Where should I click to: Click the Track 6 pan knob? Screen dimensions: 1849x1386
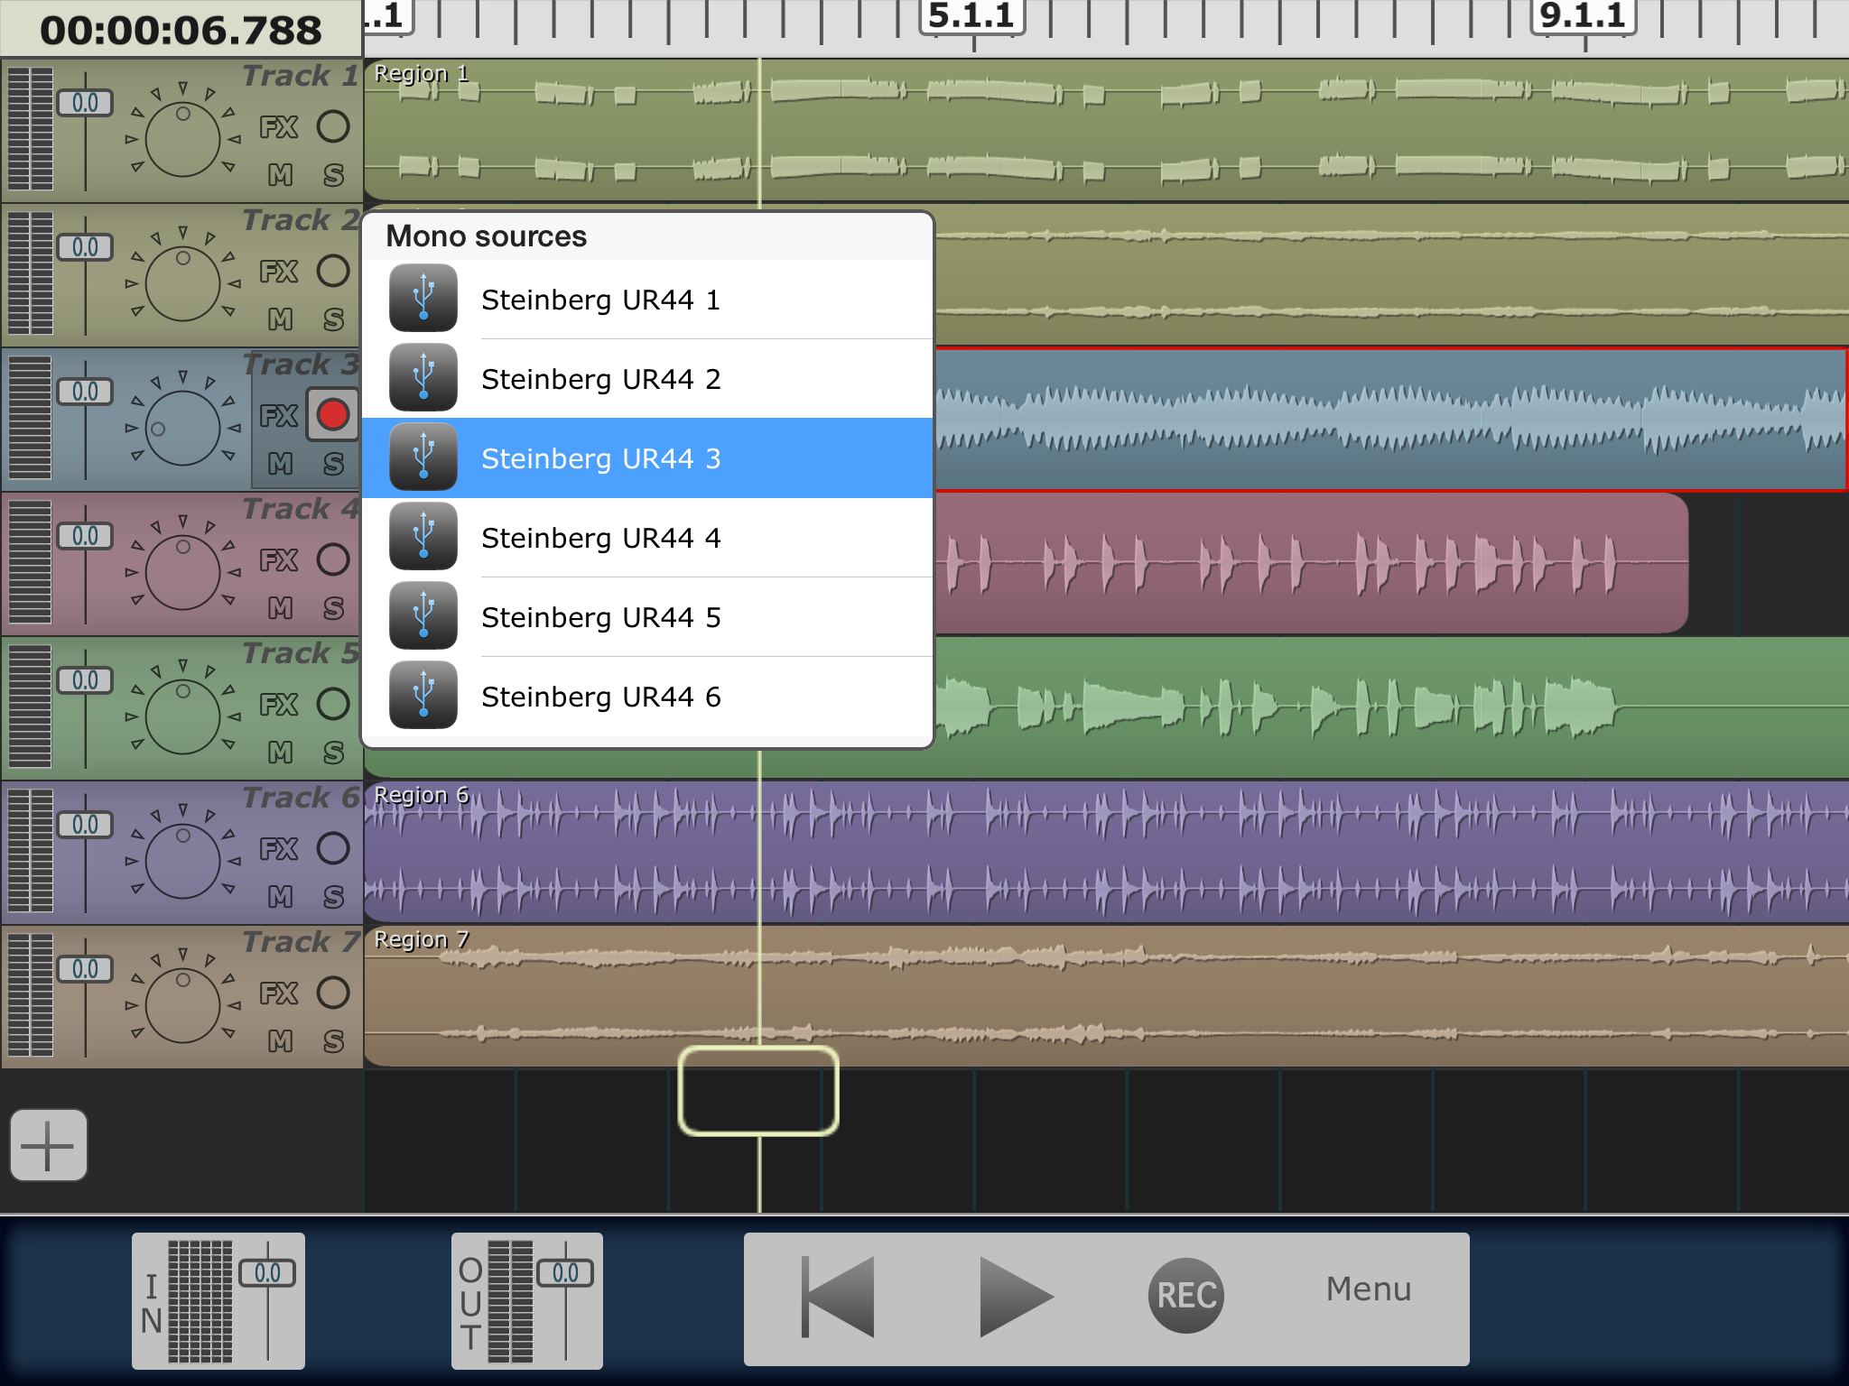point(183,862)
